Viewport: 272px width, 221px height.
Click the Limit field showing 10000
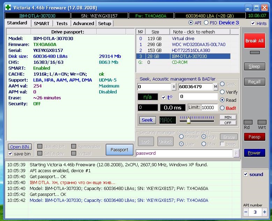(x=209, y=108)
